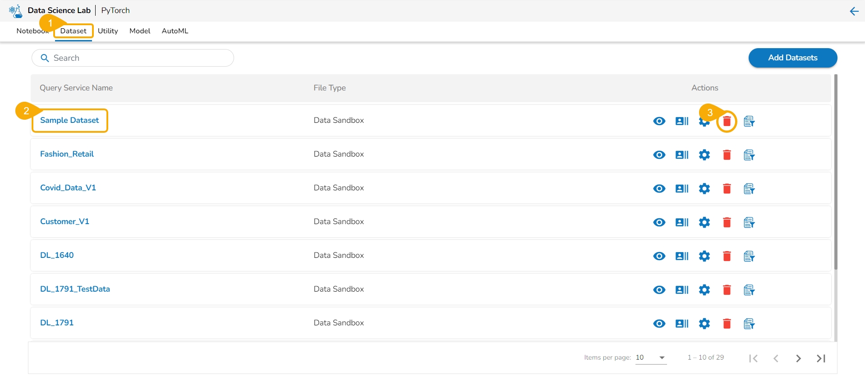Open the Covid_Data_V1 dataset link
The image size is (865, 383).
(68, 188)
